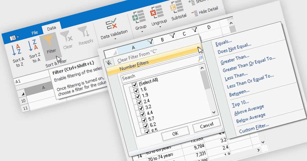Uncheck the 4.4 value checkbox
This screenshot has width=307, height=161.
click(142, 114)
